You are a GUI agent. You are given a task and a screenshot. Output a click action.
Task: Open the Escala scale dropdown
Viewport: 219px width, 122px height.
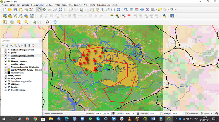point(133,113)
